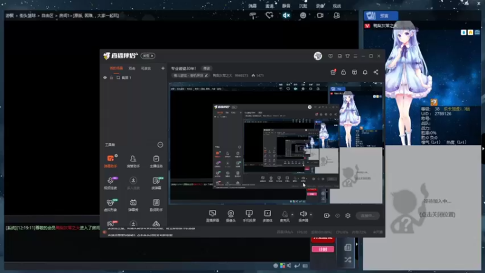Open the 歌词助手 tool
Screen dimensions: 485x273
[x=156, y=205]
